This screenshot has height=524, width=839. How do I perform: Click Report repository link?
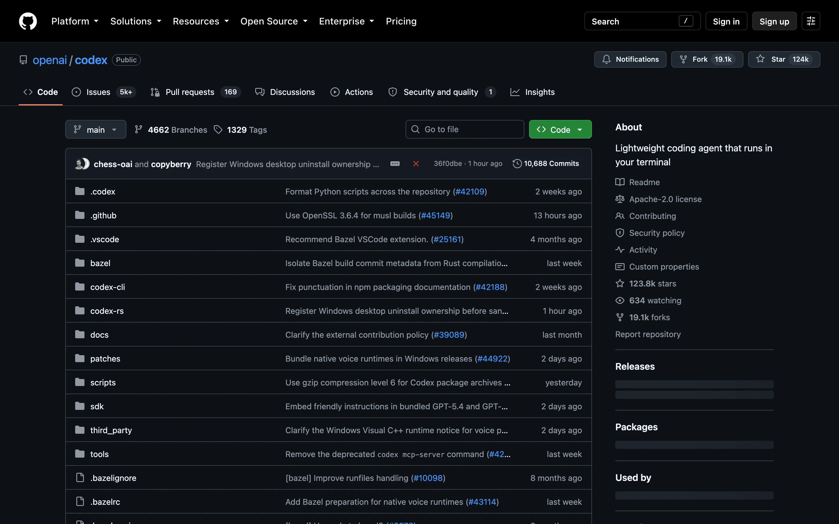(x=648, y=334)
